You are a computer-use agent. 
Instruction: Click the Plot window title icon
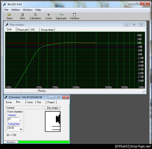pyautogui.click(x=7, y=25)
